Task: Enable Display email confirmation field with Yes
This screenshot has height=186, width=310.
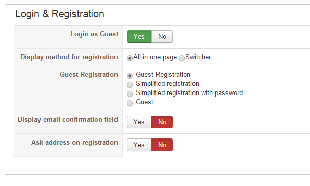Action: [x=139, y=122]
